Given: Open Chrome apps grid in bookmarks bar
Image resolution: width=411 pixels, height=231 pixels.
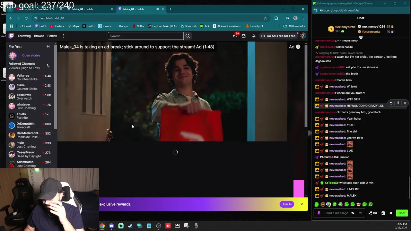Looking at the screenshot, I should click(x=12, y=26).
